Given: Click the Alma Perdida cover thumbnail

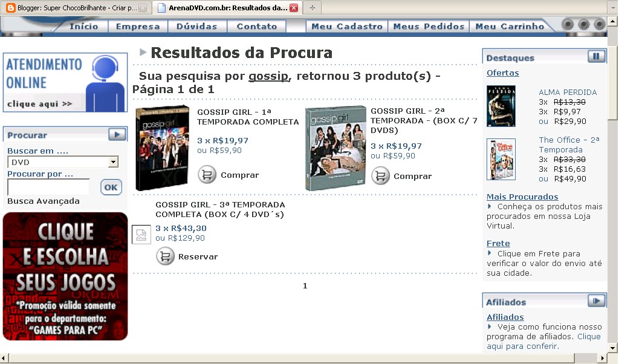Looking at the screenshot, I should tap(501, 106).
